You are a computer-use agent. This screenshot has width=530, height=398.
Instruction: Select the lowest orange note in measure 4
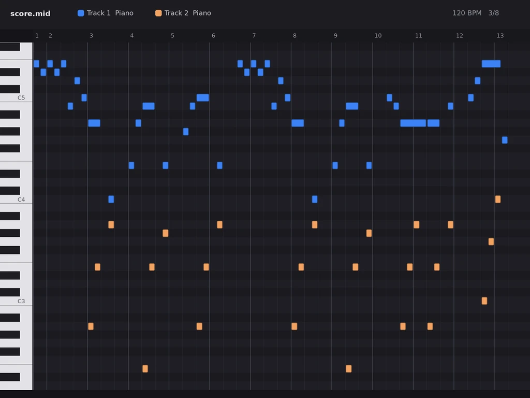click(x=145, y=368)
